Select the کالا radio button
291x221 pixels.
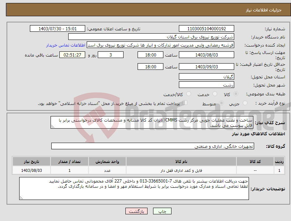(x=236, y=94)
